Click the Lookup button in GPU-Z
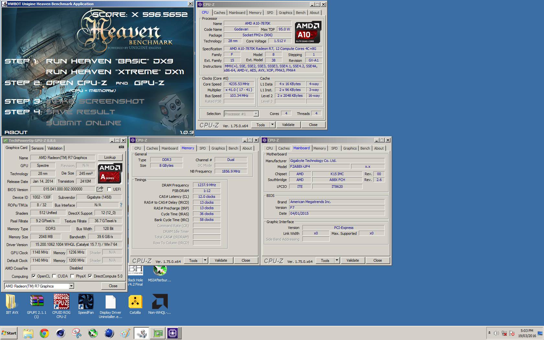 (x=110, y=157)
